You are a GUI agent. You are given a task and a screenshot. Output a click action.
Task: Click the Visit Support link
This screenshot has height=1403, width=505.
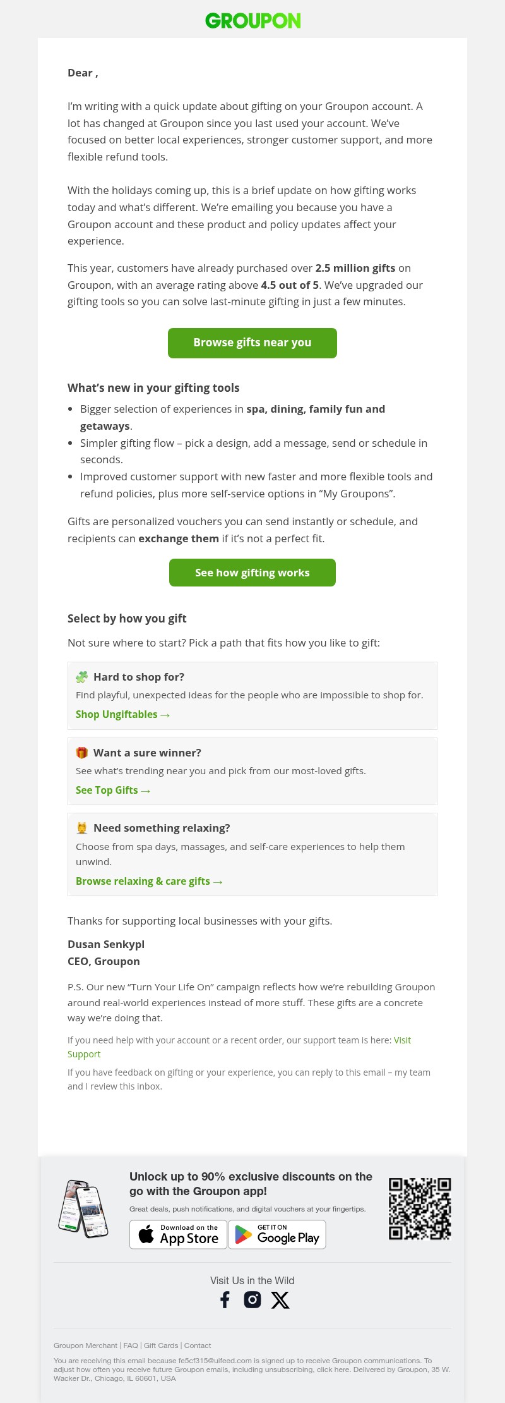coord(402,1040)
